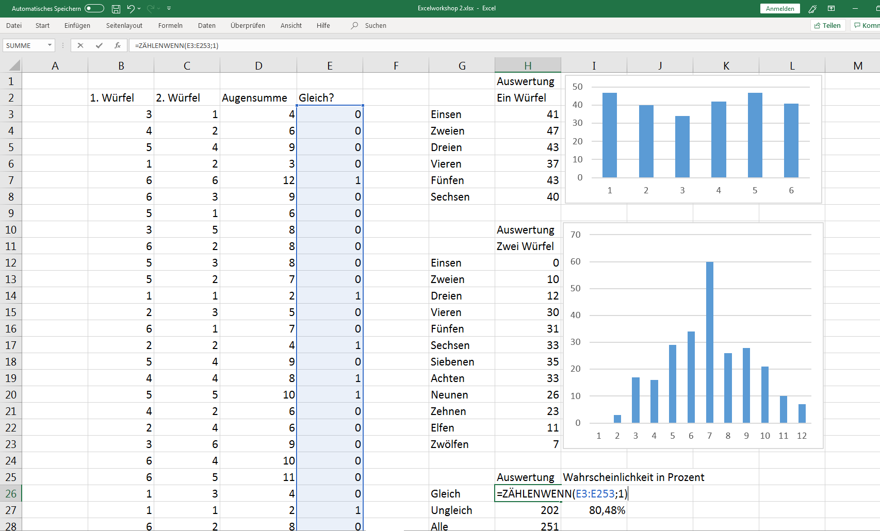Click the 'Sechsen' label in row 8
The image size is (880, 531).
462,196
